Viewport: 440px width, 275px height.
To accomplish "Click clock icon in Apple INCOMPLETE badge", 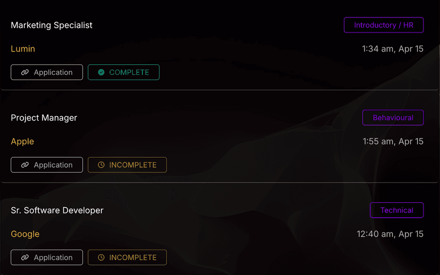I will (x=101, y=165).
